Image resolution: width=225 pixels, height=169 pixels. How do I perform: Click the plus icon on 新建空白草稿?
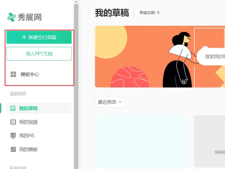24,37
